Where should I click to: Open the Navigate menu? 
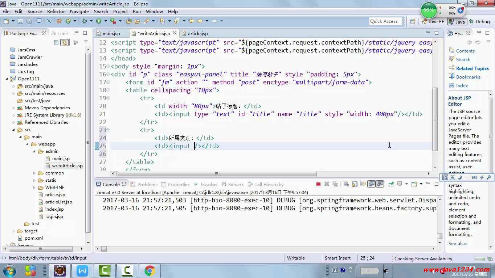79,11
